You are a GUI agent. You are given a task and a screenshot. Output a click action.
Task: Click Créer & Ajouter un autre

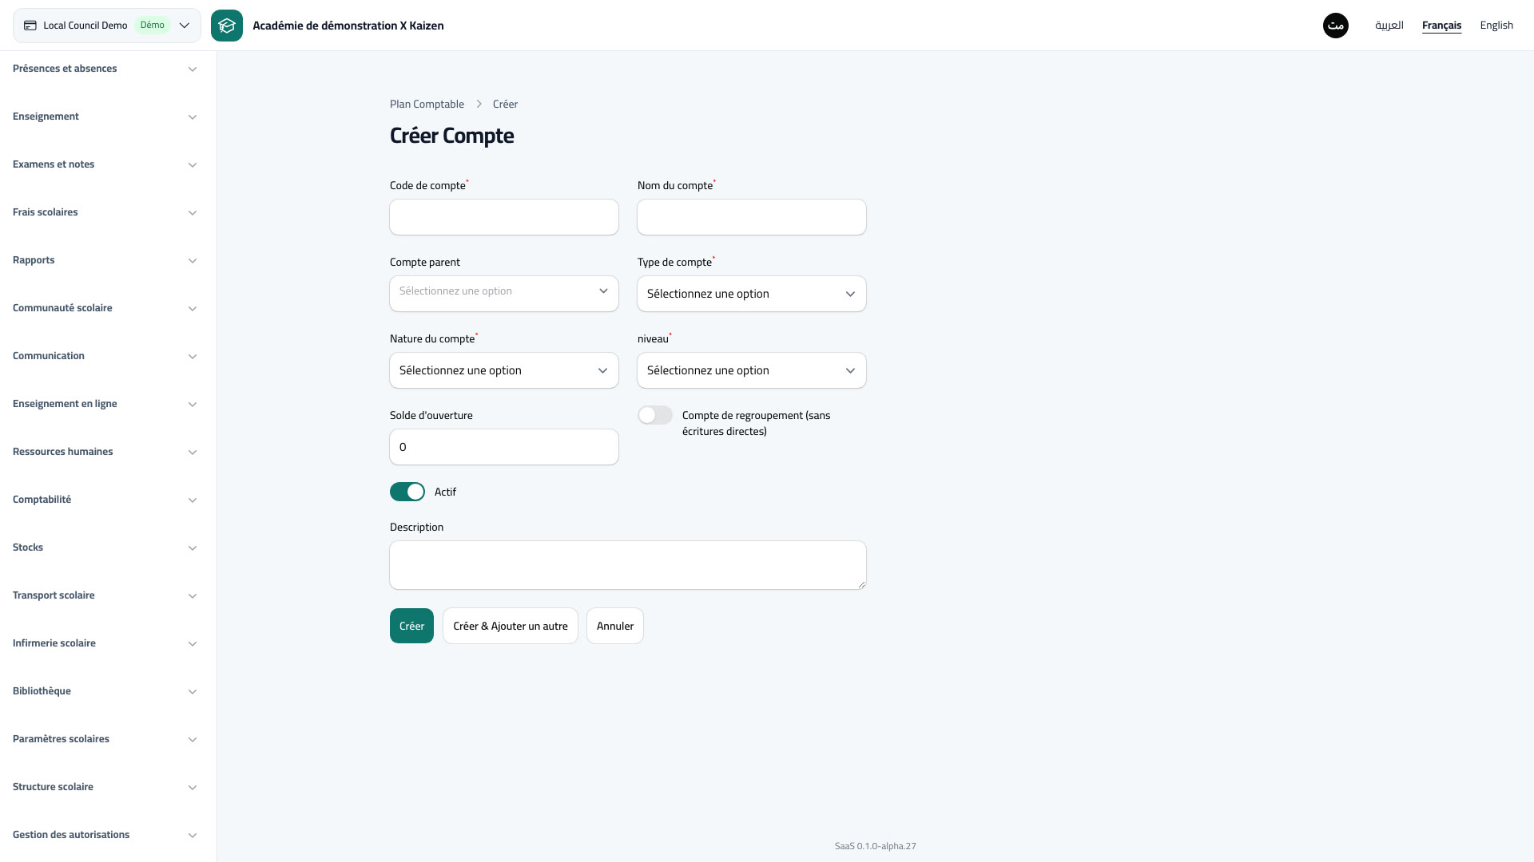(511, 626)
